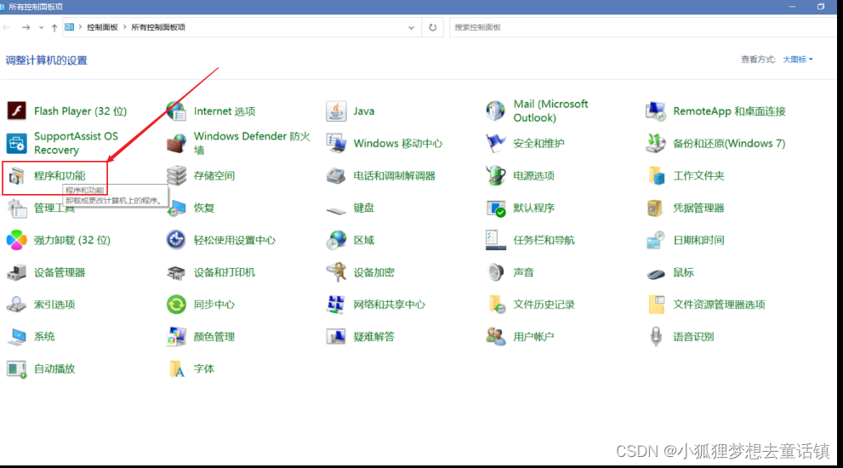
Task: Click the 自动播放 icon
Action: [x=17, y=369]
